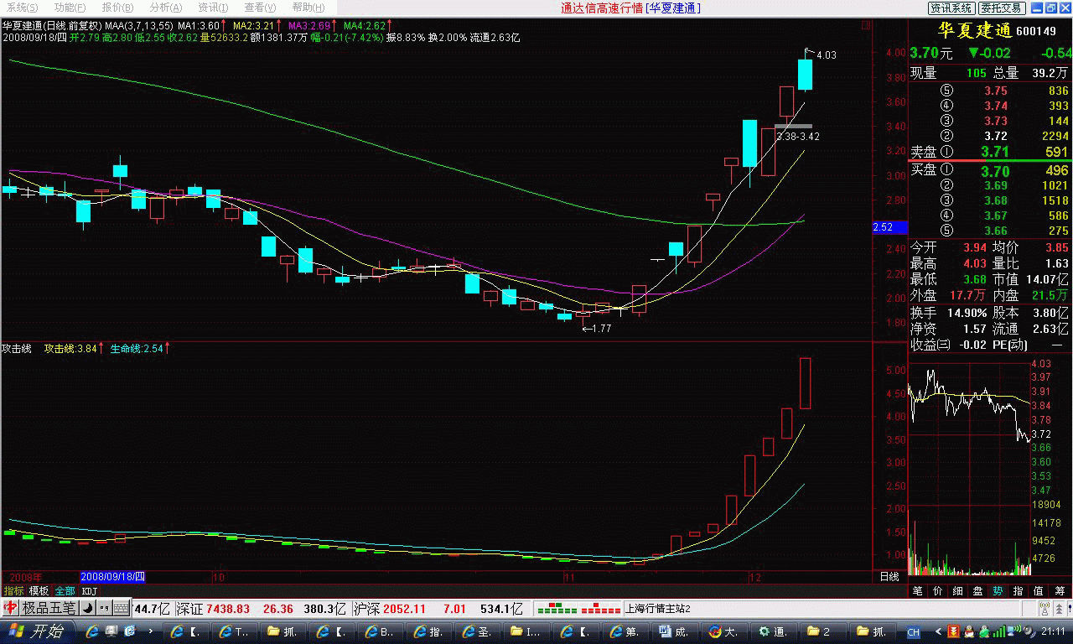The width and height of the screenshot is (1073, 644).
Task: Click the 极品五笔 input method label
Action: [49, 608]
